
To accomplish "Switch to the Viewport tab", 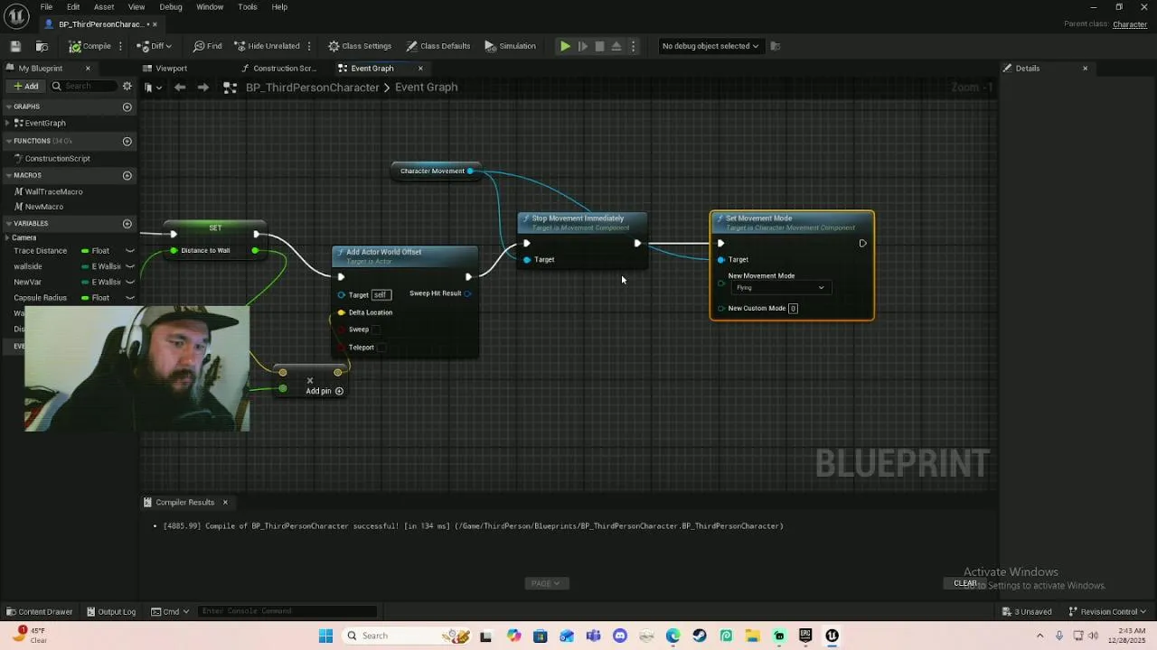I will pyautogui.click(x=171, y=69).
